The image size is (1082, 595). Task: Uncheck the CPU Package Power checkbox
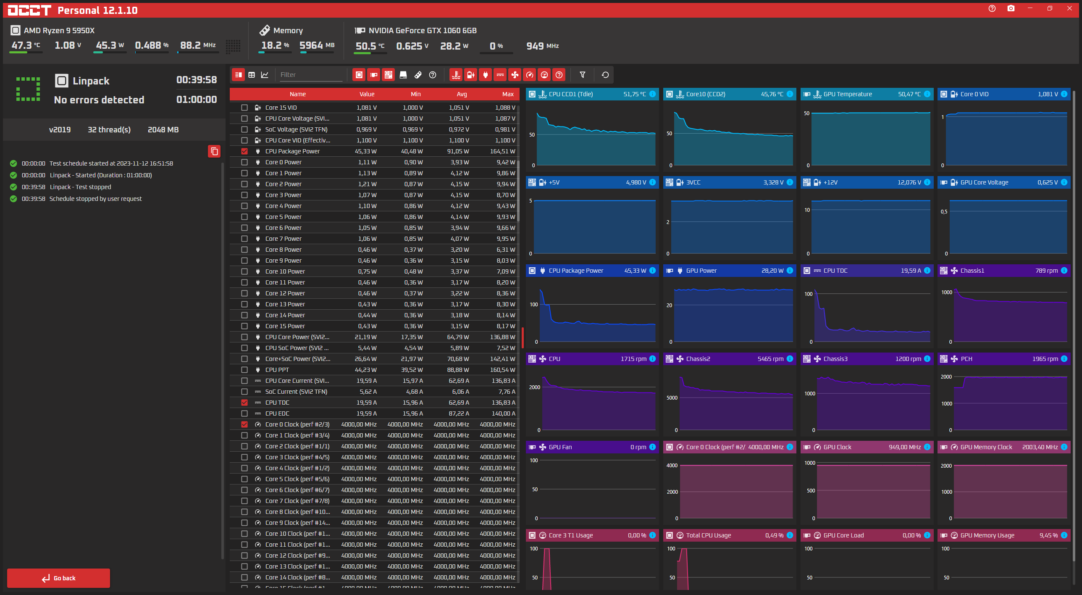point(244,151)
